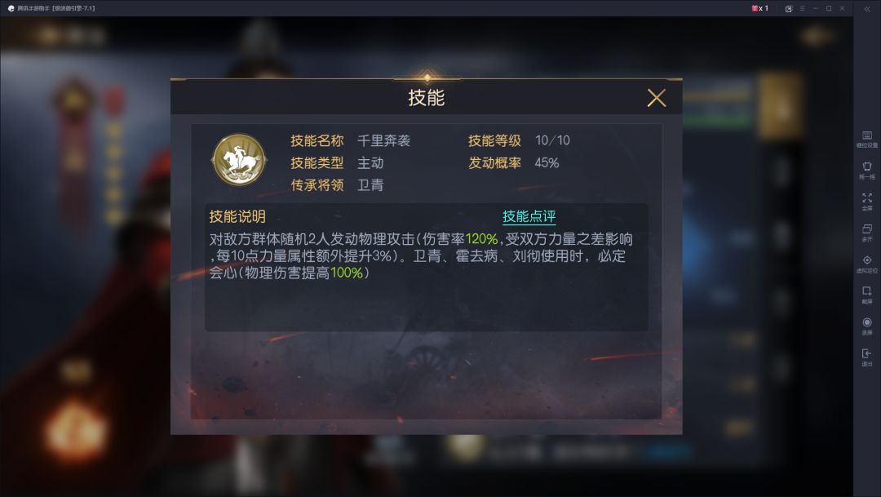Open the 多开 multi-instance tool

tap(867, 233)
